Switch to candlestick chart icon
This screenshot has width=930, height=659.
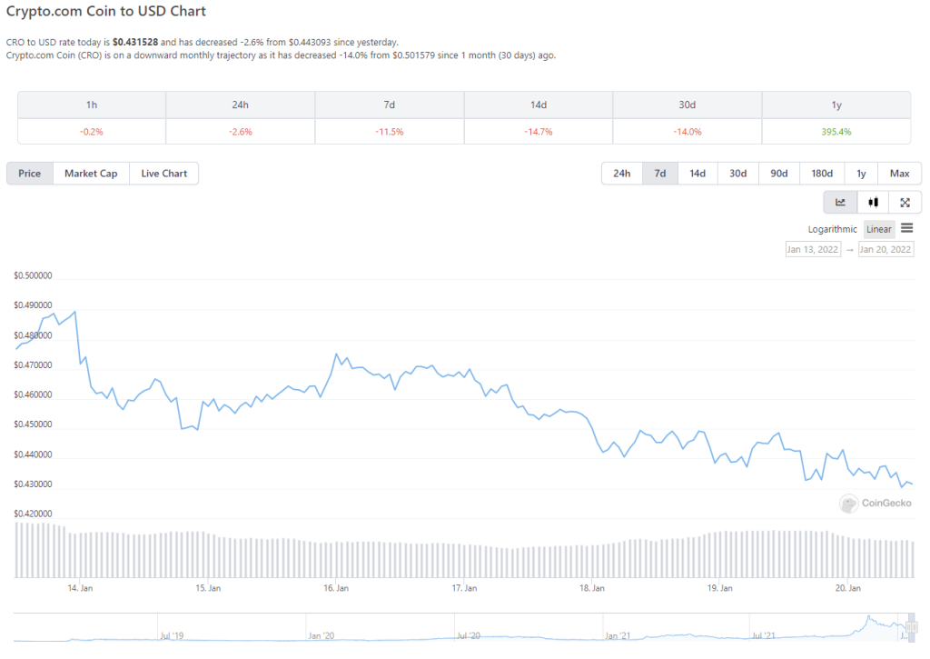873,203
